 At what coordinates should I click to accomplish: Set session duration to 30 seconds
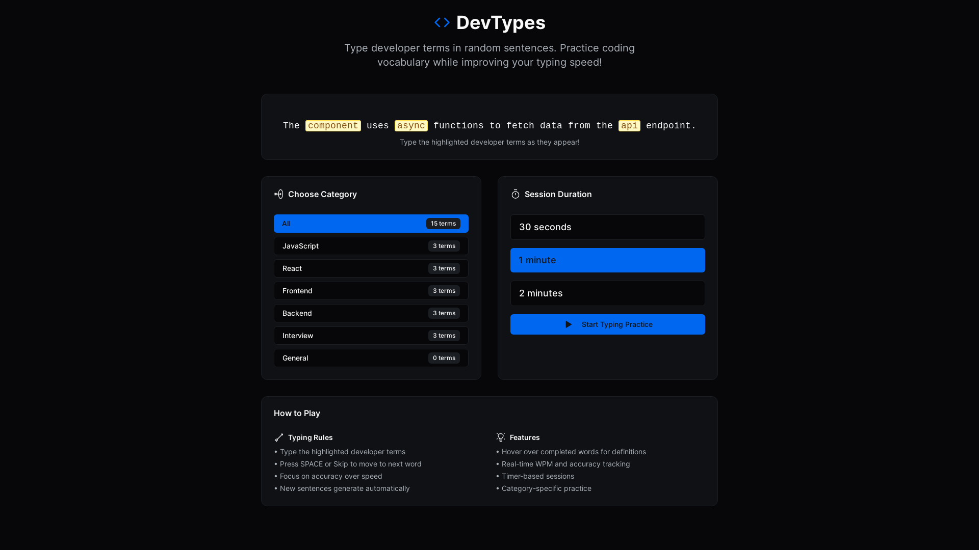[608, 227]
